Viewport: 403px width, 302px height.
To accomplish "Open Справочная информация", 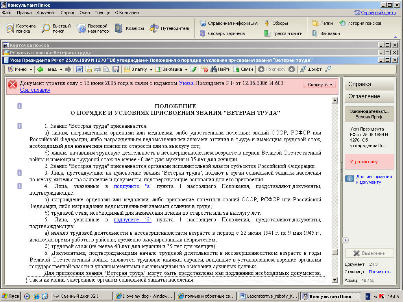I will [x=229, y=23].
